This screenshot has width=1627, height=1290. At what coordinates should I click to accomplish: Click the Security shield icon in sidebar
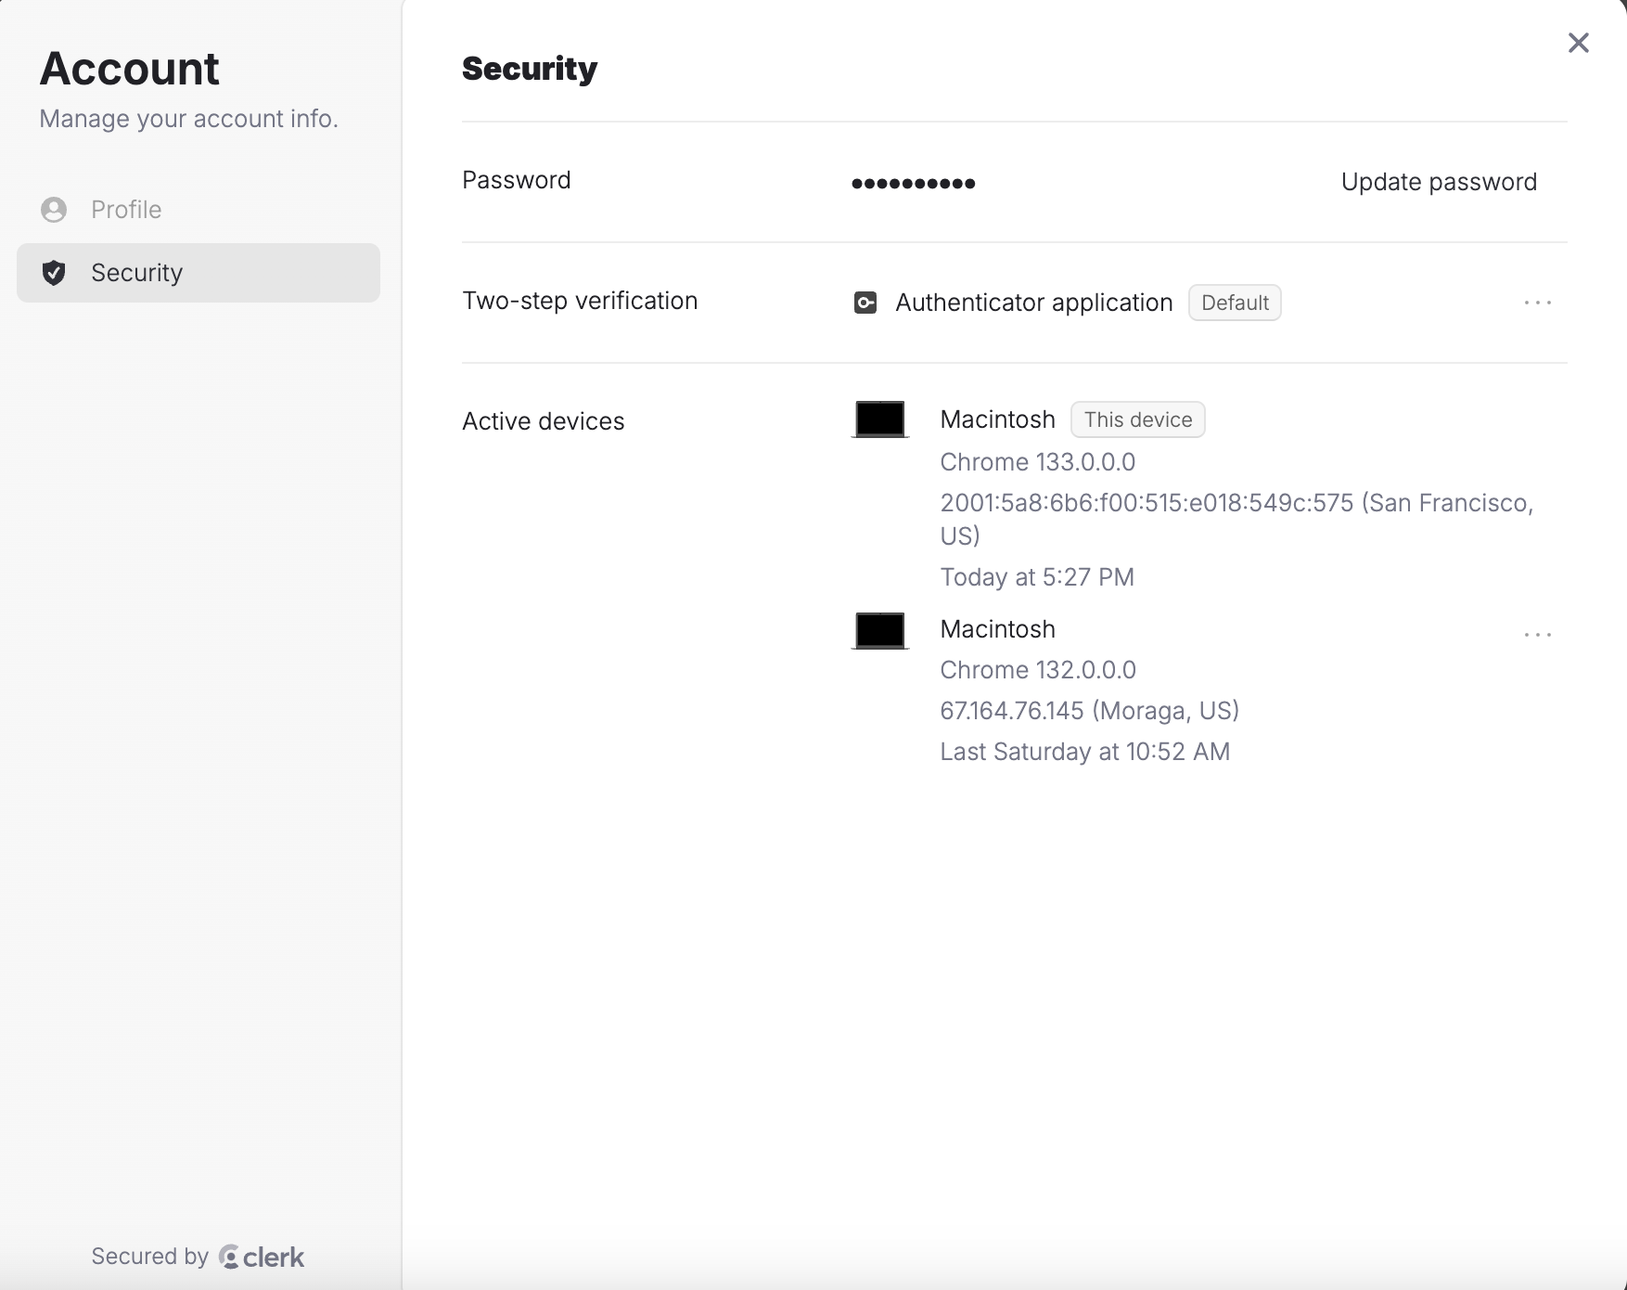click(54, 273)
